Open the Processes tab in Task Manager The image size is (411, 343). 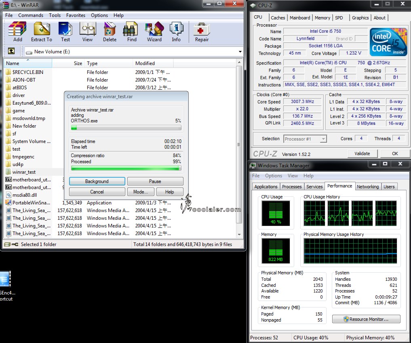click(x=292, y=187)
